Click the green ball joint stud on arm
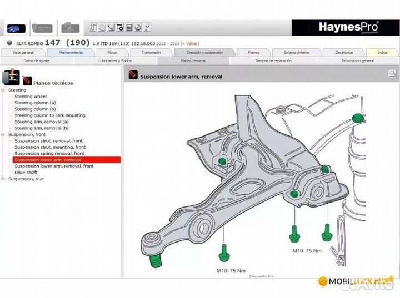 point(156,260)
